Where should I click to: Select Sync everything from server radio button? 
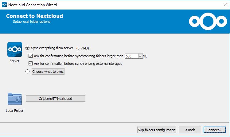point(27,48)
